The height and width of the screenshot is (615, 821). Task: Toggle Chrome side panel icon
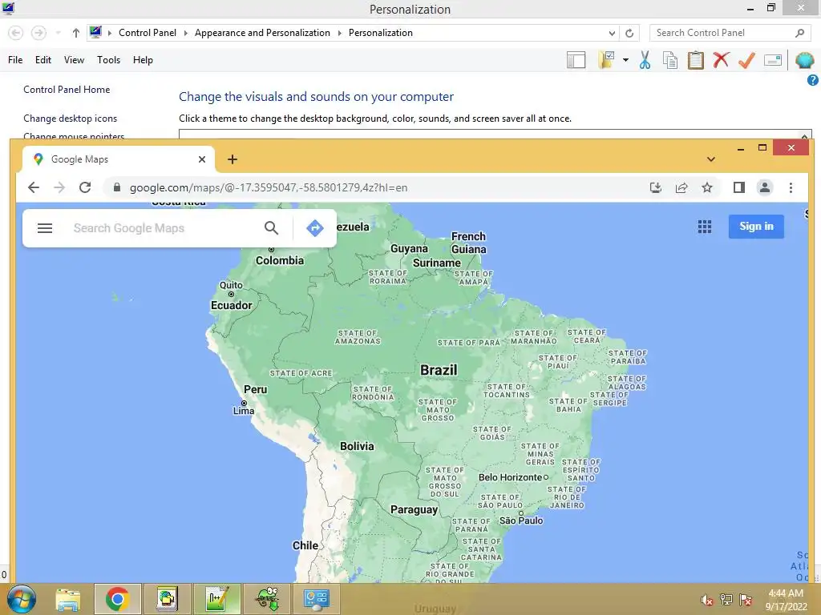(x=738, y=187)
